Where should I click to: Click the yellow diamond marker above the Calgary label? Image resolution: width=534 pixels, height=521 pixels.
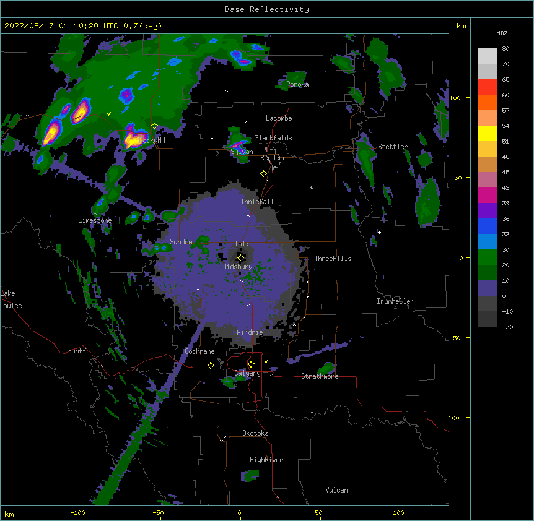(x=252, y=364)
